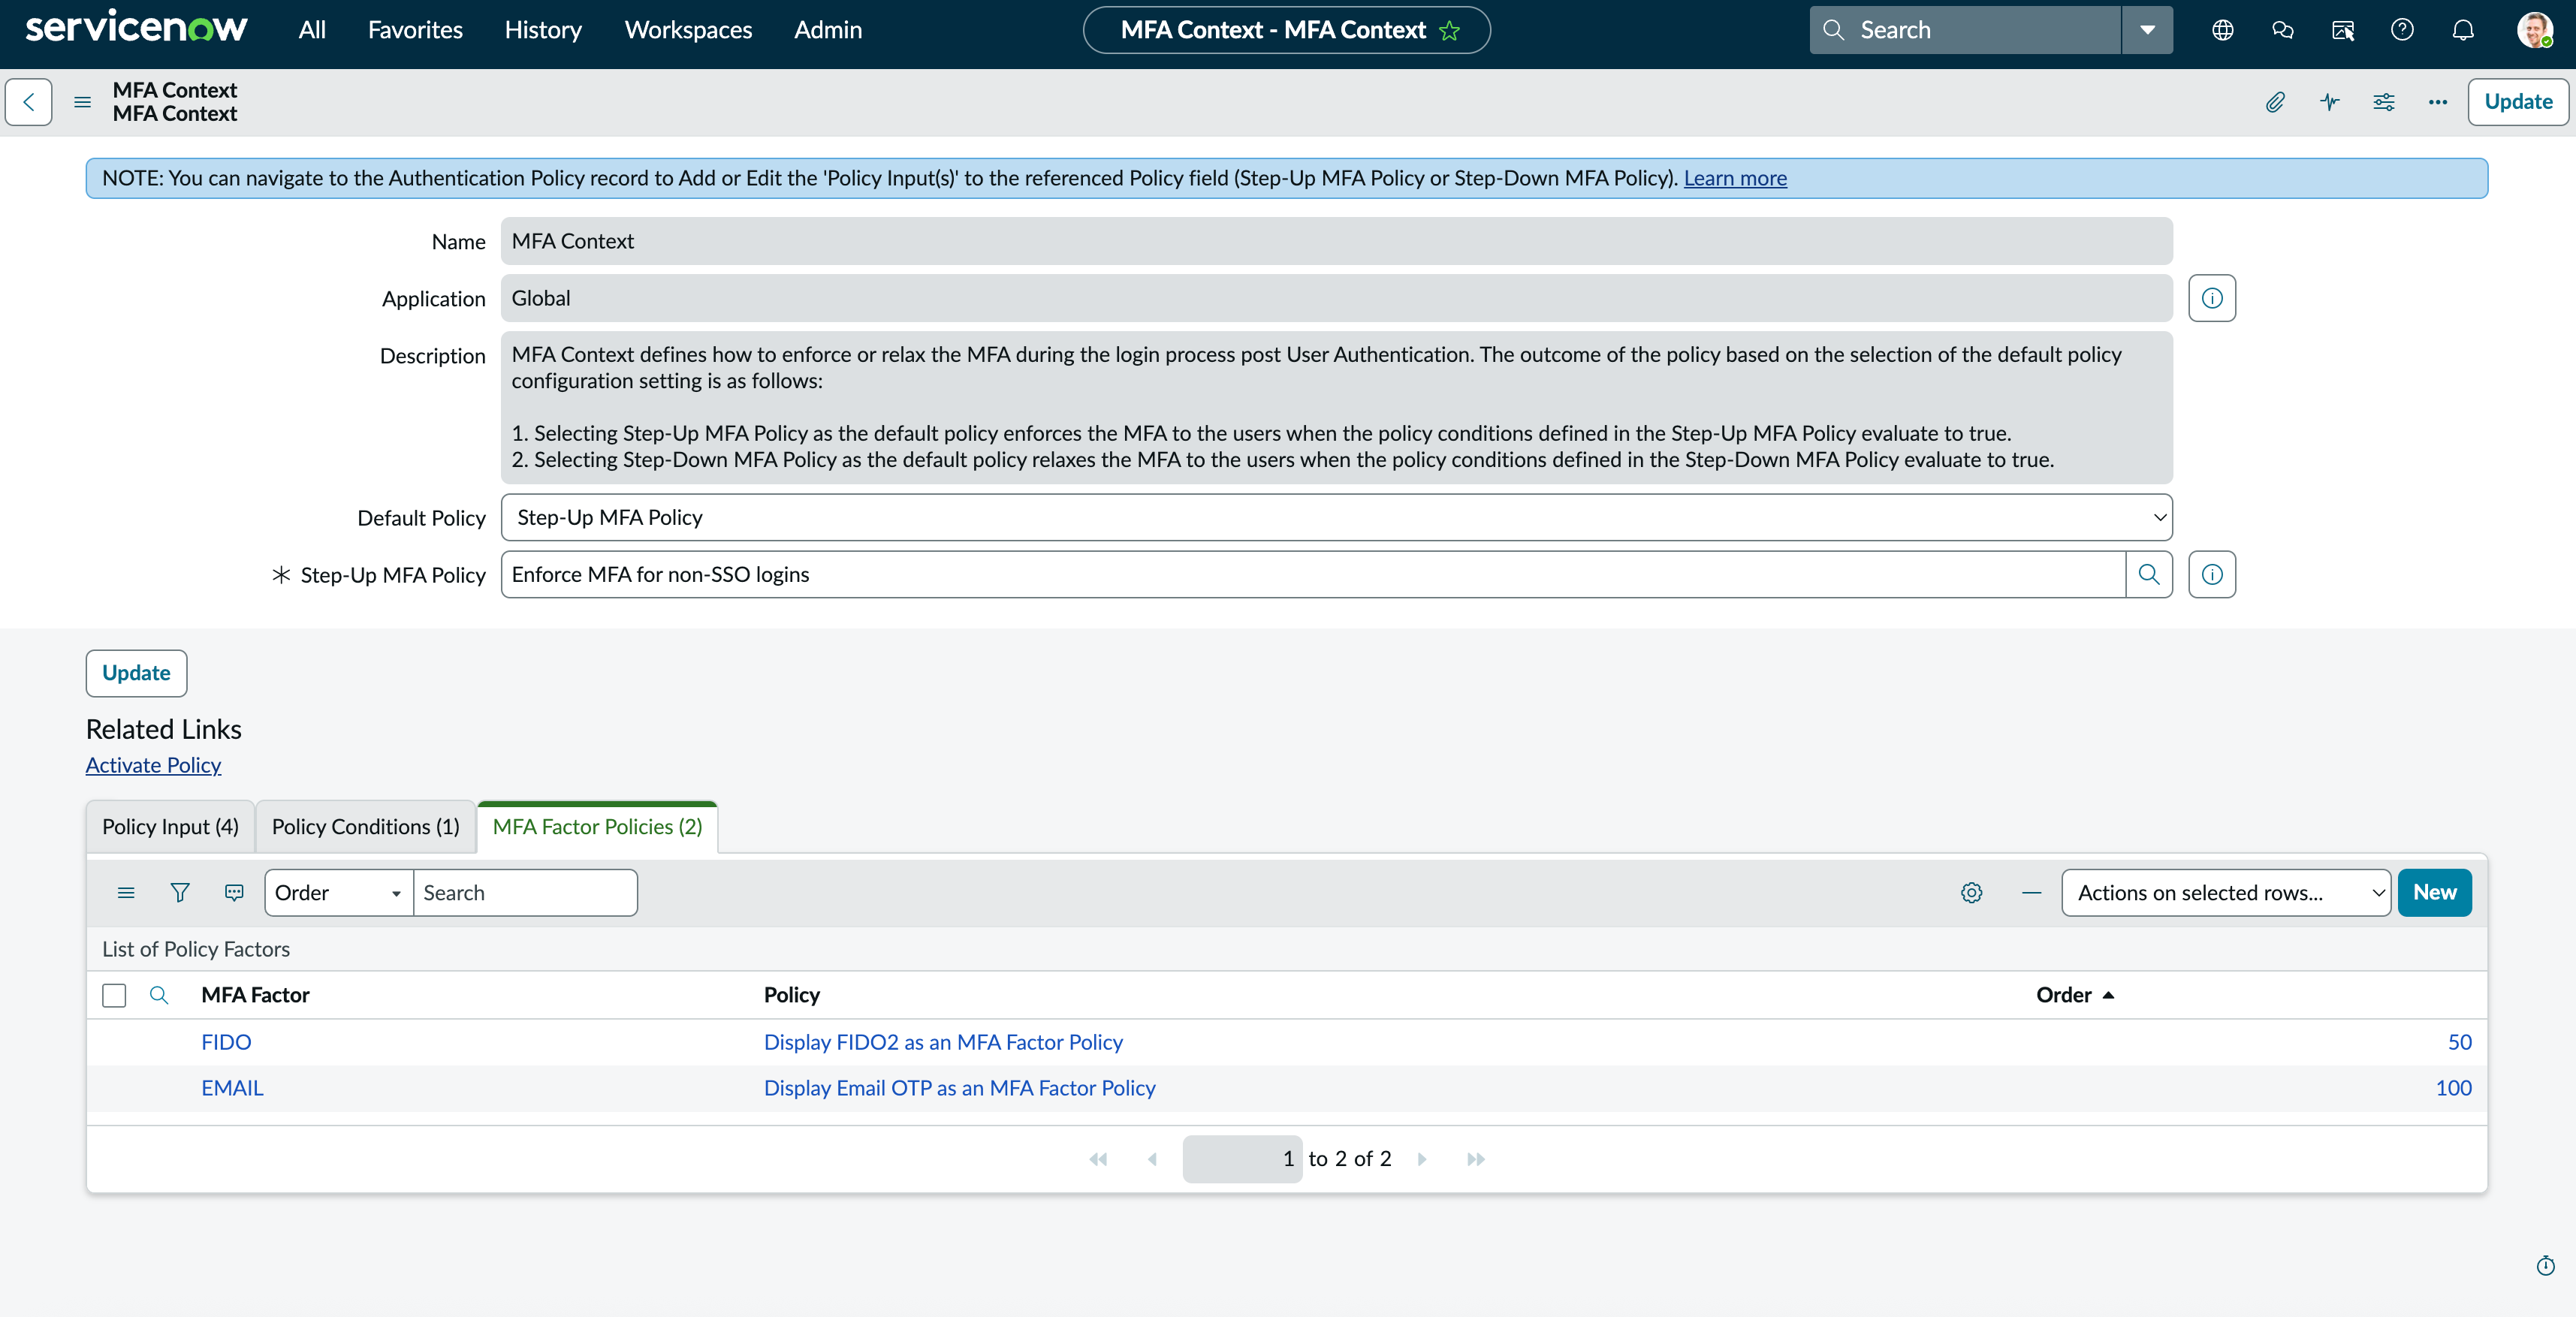Screen dimensions: 2576x1317
Task: Toggle column search magnifier icon
Action: click(159, 995)
